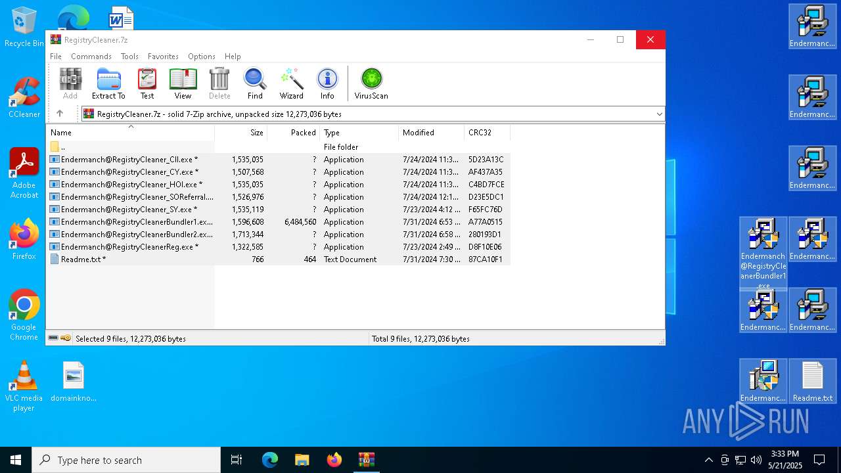Open File Explorer from taskbar

[302, 460]
